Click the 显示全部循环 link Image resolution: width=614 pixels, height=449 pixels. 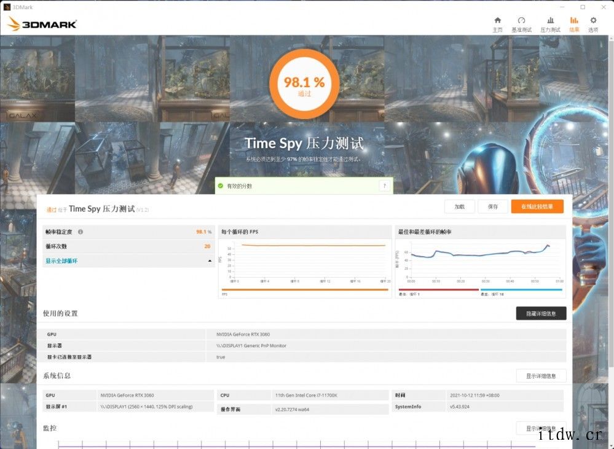point(61,260)
